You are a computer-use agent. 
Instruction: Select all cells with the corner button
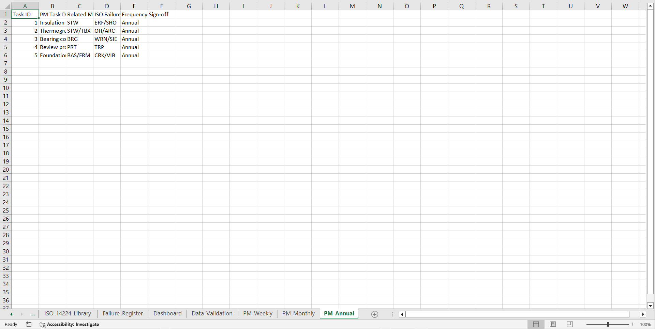tap(8, 6)
